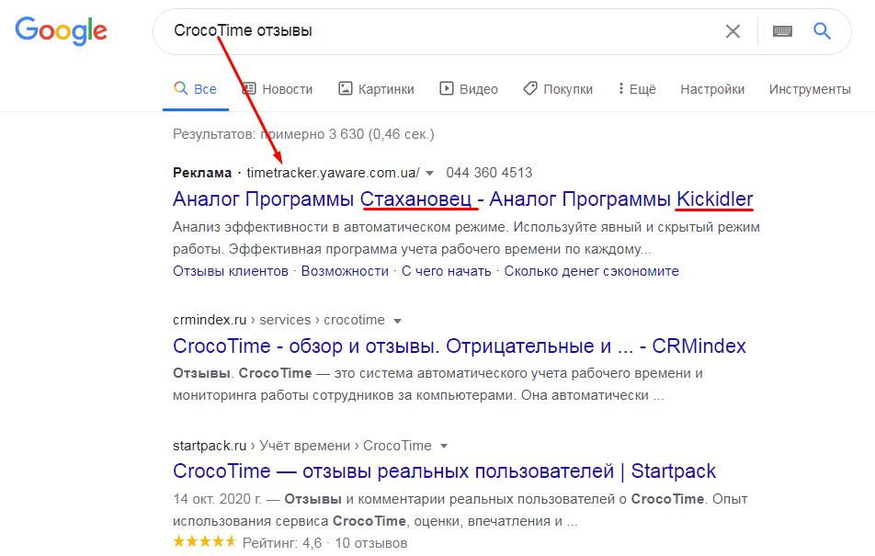This screenshot has height=556, width=875.
Task: Expand the Ещё menu
Action: (636, 89)
